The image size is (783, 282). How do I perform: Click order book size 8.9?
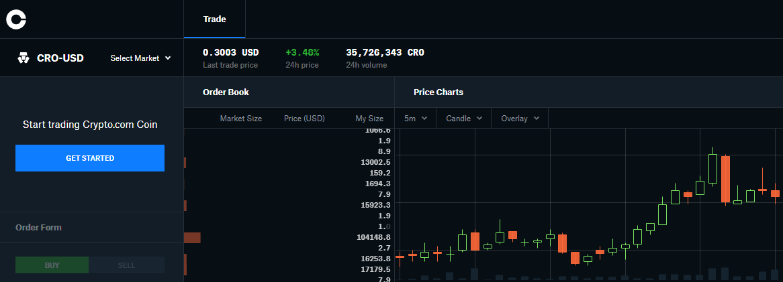tap(385, 151)
